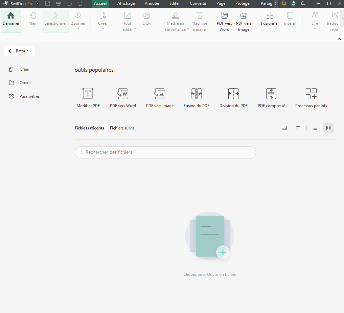Select the Division du PDF tool
Screen dimensions: 344x313
click(x=233, y=94)
